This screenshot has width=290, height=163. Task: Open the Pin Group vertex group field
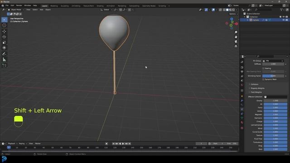pos(273,61)
